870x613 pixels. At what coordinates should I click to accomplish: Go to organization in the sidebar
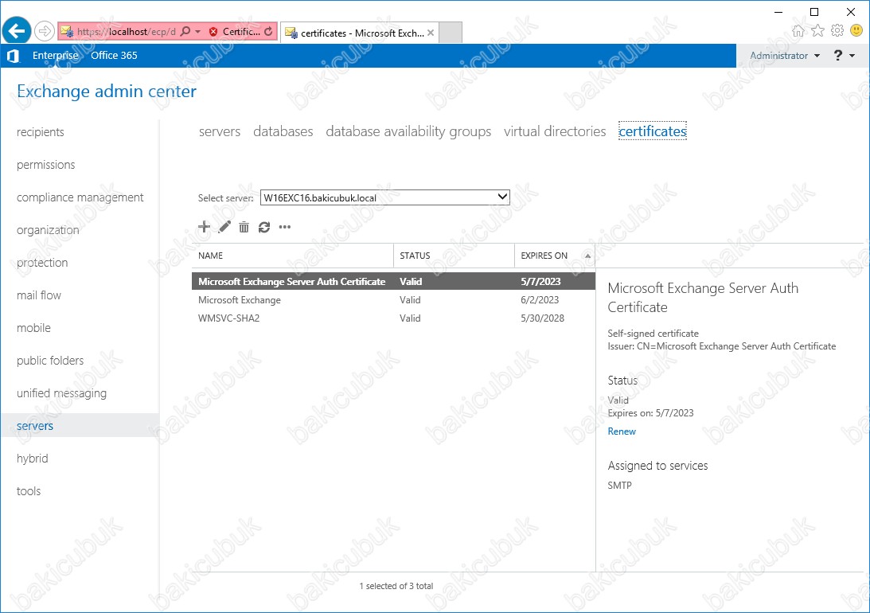[48, 230]
